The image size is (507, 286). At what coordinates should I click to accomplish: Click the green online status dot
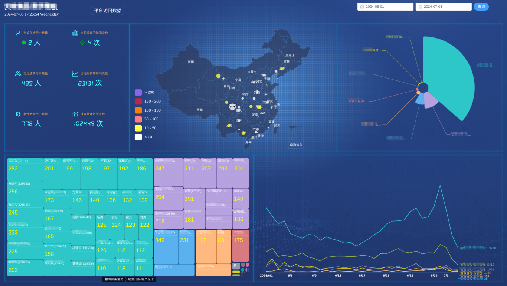coord(24,43)
